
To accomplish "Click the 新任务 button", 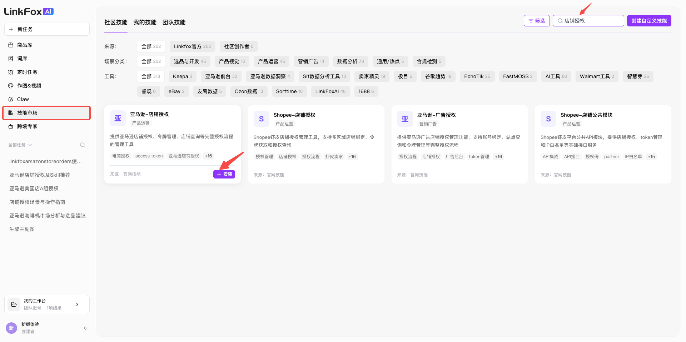I will click(47, 29).
